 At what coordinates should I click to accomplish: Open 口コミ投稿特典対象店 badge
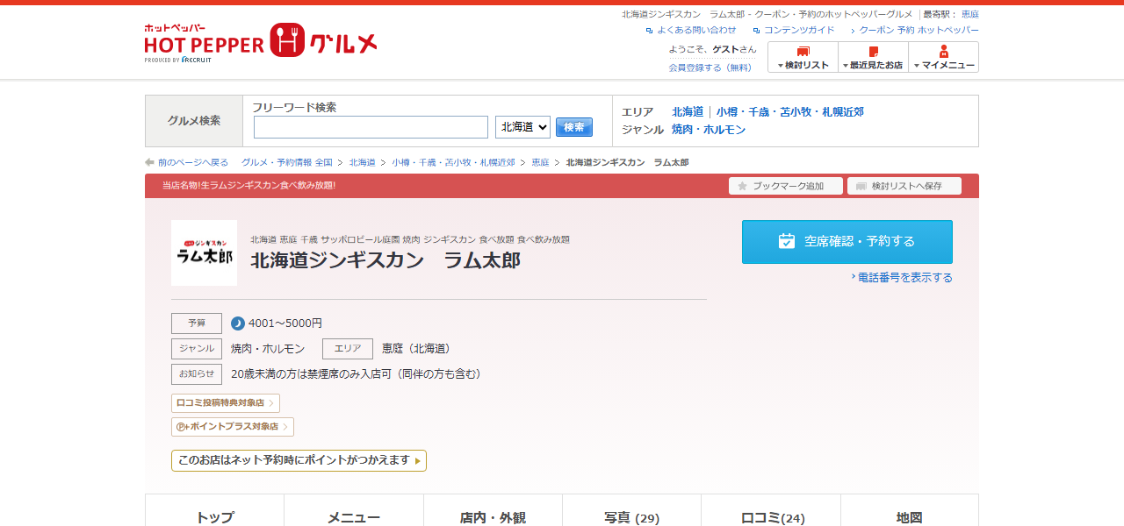[x=226, y=403]
